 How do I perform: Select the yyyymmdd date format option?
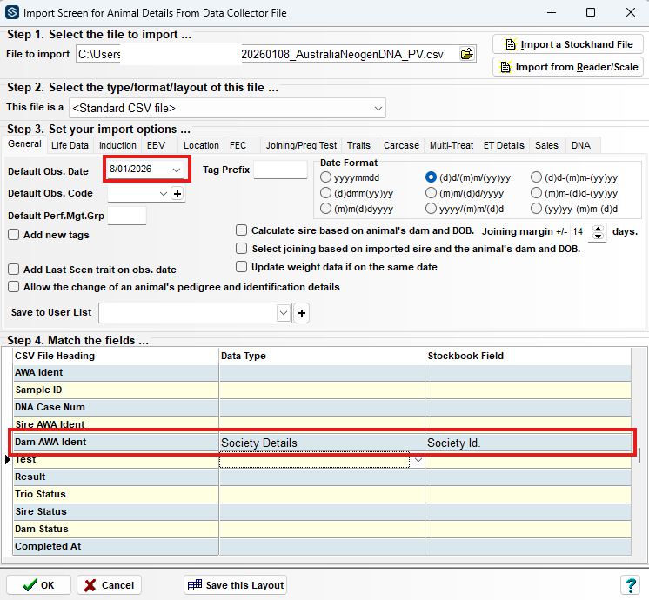pos(325,177)
